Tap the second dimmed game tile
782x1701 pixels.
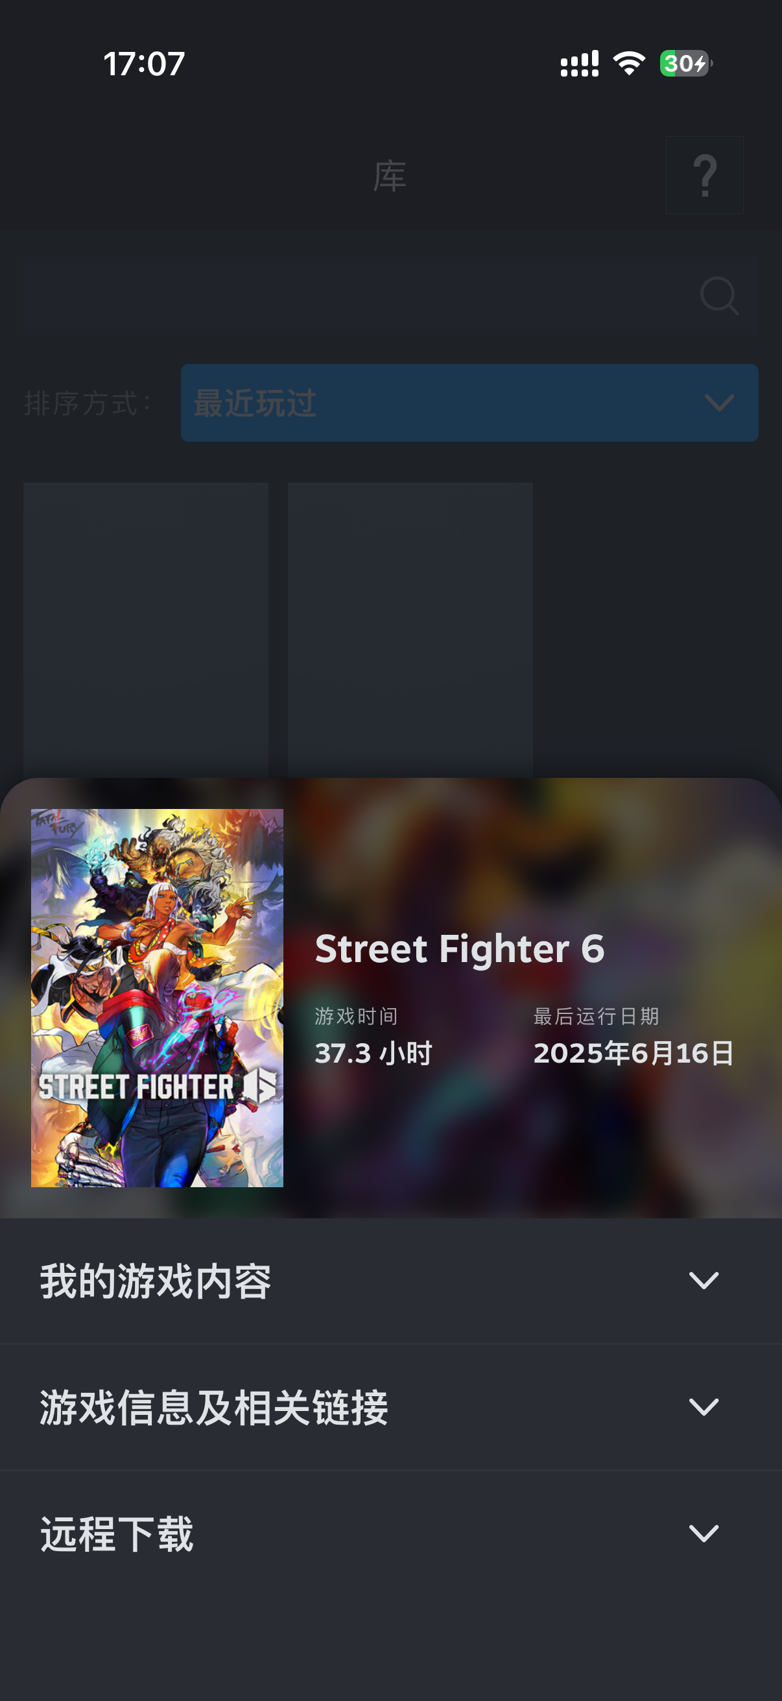[410, 630]
